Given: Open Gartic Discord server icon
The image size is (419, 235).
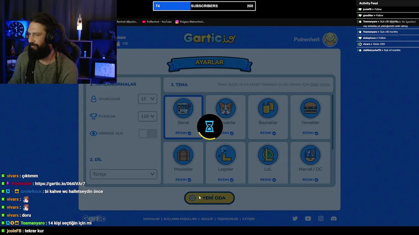Looking at the screenshot, I should 334,219.
